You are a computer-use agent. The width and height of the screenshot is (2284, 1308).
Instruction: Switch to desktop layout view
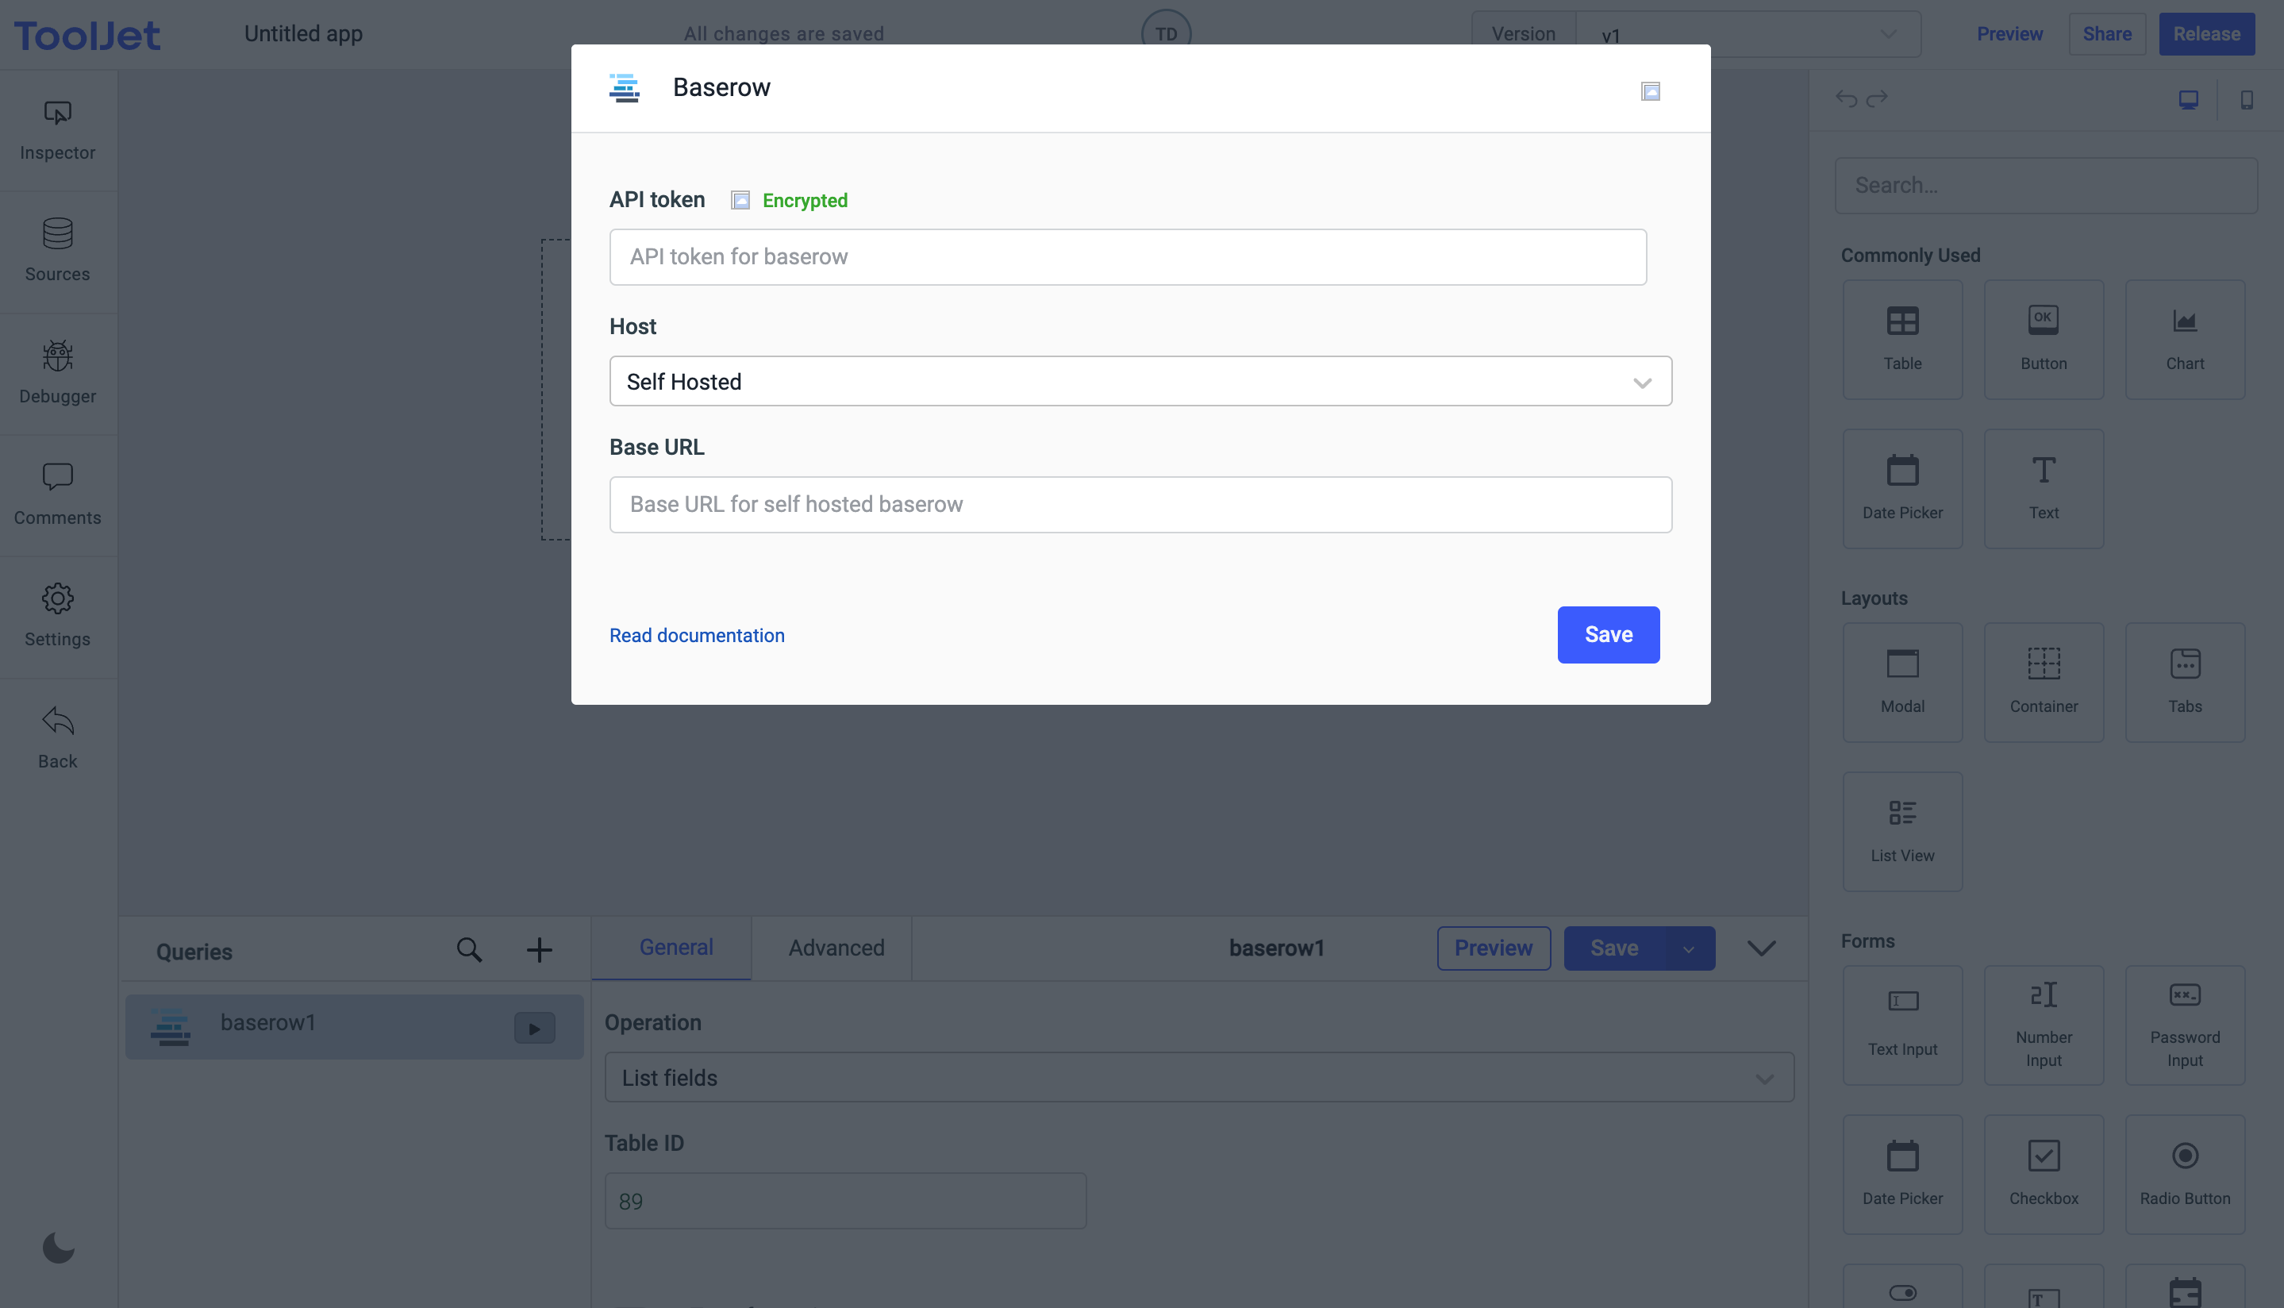2188,100
